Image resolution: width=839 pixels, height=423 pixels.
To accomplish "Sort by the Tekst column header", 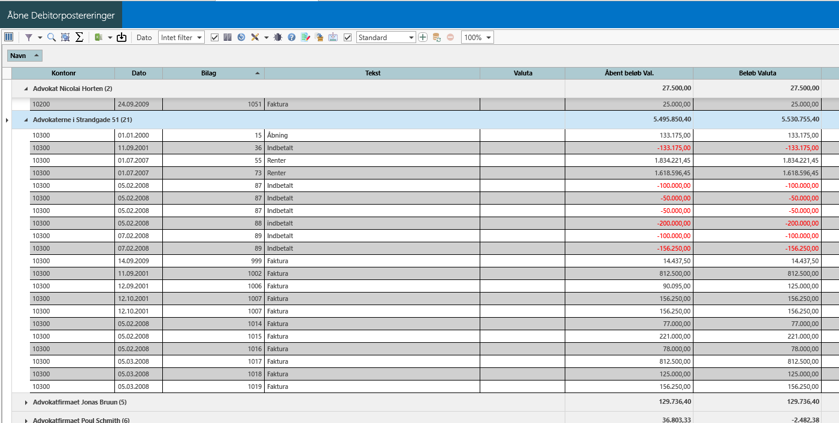I will (x=372, y=73).
